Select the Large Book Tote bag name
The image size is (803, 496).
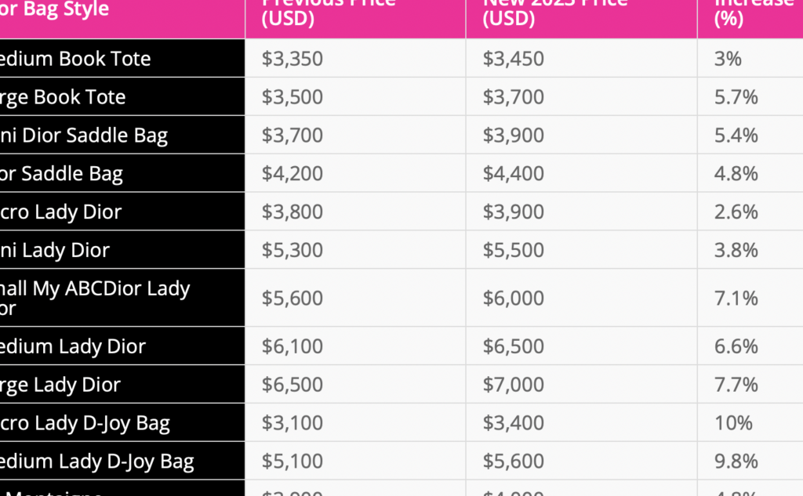point(63,97)
